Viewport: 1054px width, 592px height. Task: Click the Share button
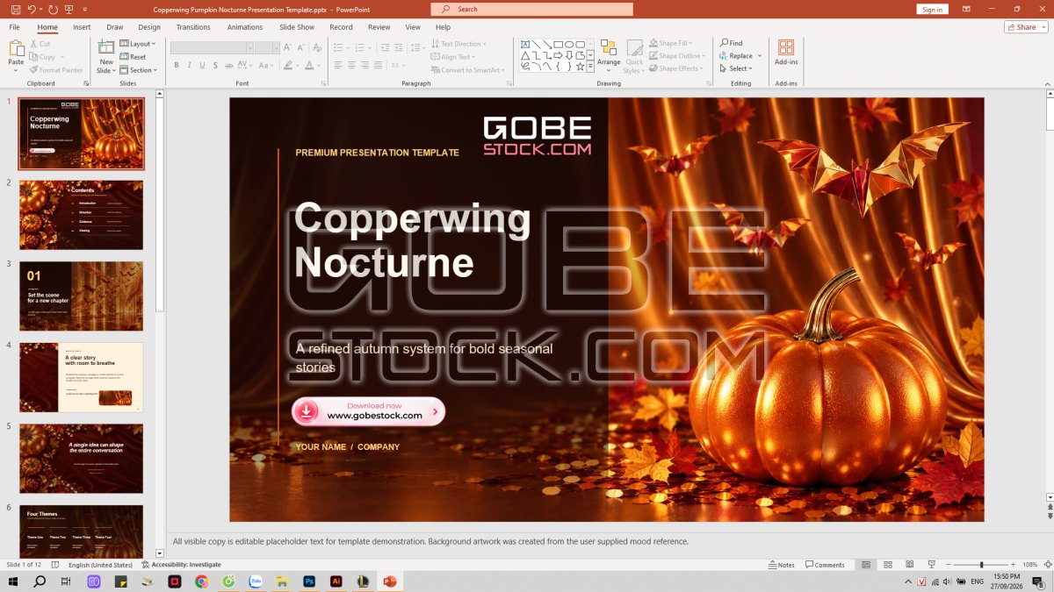(1026, 27)
